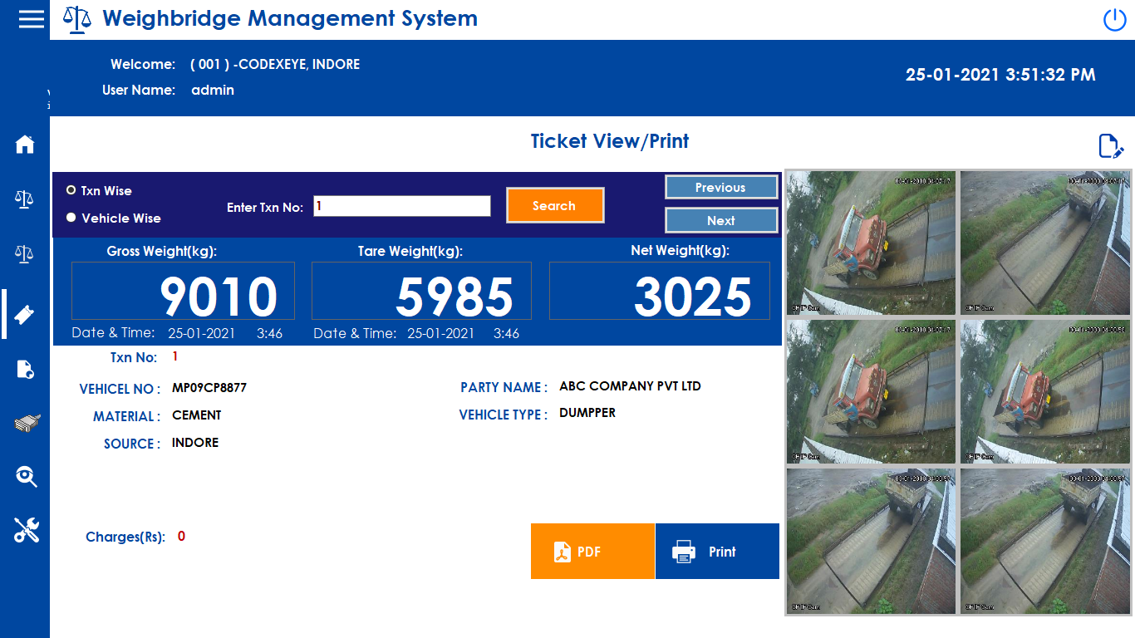The image size is (1135, 638).
Task: Open the serial port connector icon
Action: tap(26, 424)
